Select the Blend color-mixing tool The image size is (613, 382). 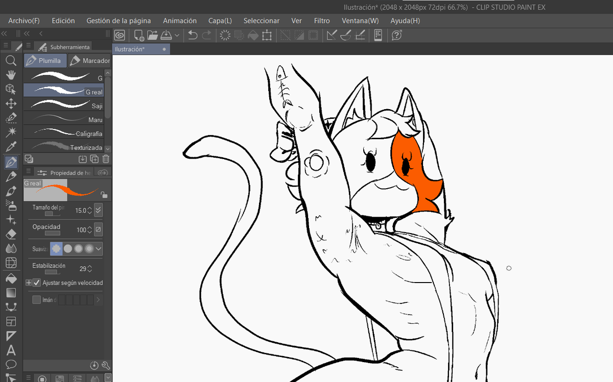[11, 249]
